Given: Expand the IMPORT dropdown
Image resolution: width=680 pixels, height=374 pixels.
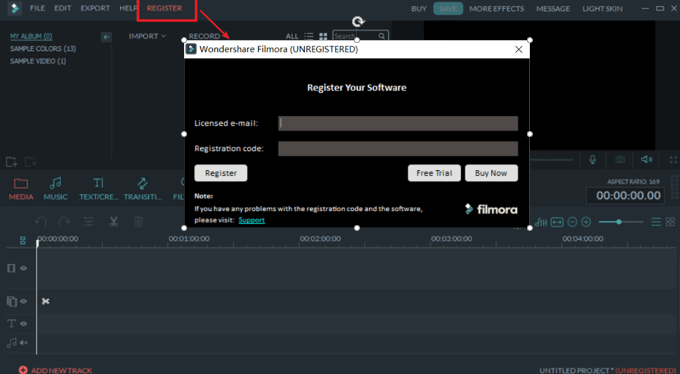Looking at the screenshot, I should pos(147,36).
